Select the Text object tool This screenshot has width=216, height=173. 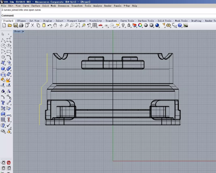pyautogui.click(x=3, y=103)
